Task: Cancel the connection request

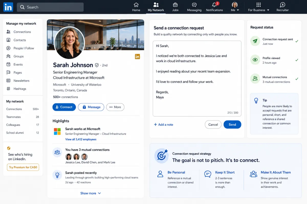Action: (213, 124)
